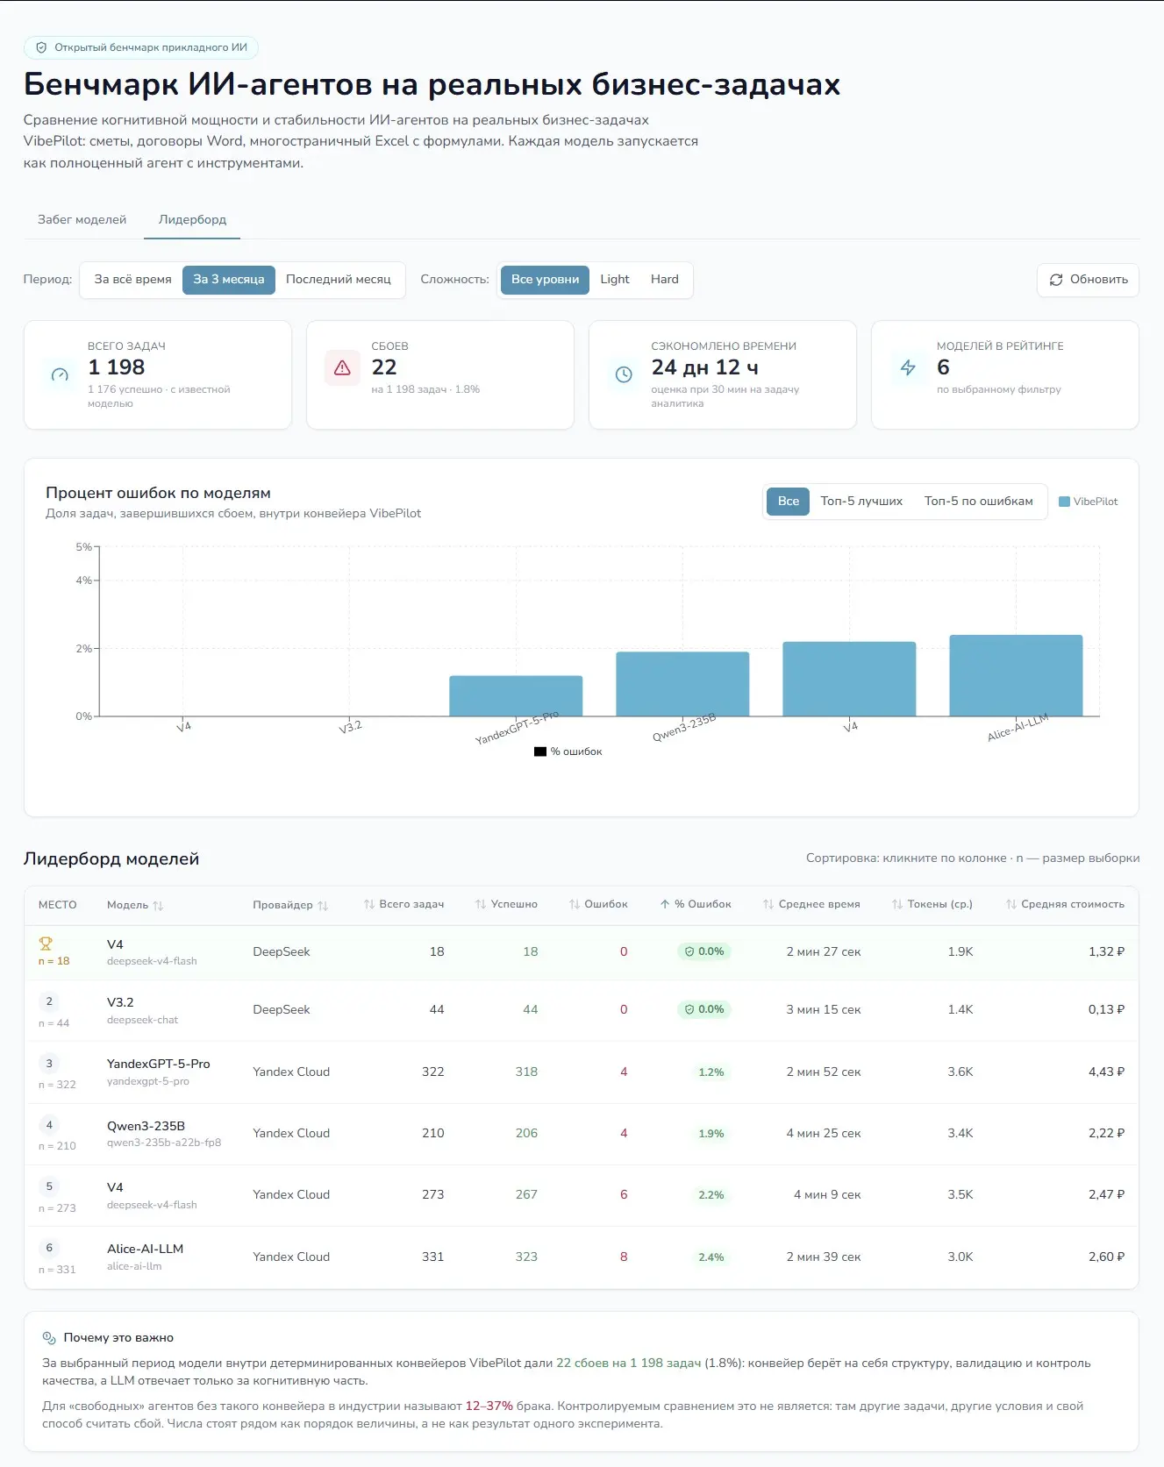Viewport: 1164px width, 1467px height.
Task: Click the black % ошибок legend swatch
Action: click(x=540, y=751)
